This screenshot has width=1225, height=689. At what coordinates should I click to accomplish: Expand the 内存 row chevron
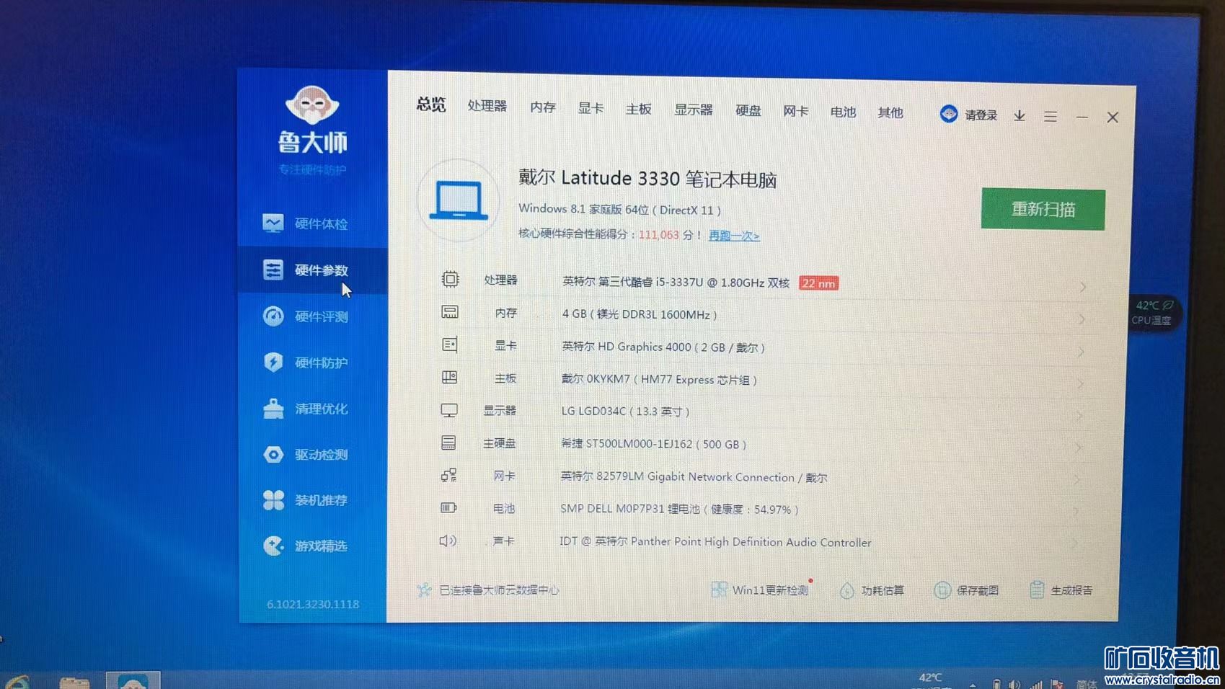pos(1082,319)
